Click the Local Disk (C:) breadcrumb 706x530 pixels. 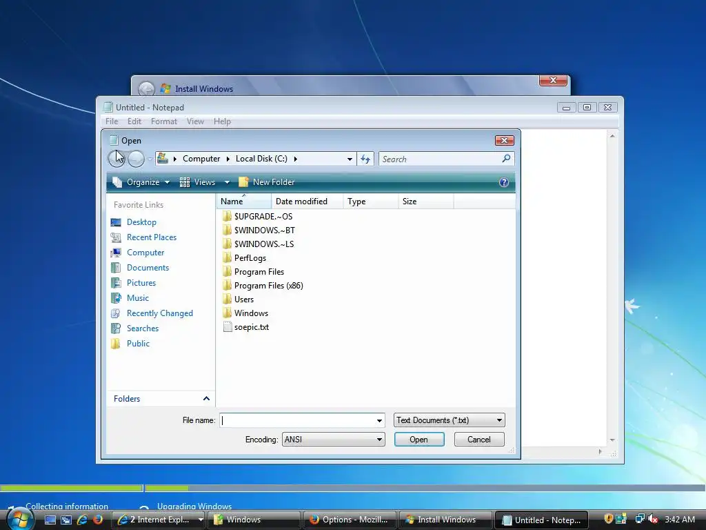(x=261, y=159)
